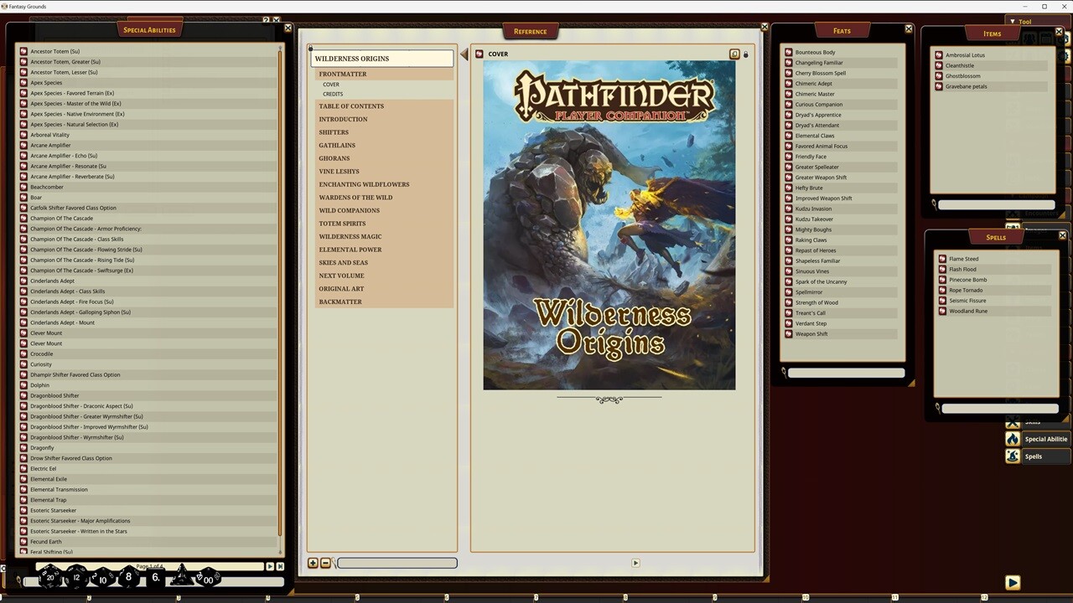Click the search field below the Items list
The image size is (1073, 603).
coord(998,204)
